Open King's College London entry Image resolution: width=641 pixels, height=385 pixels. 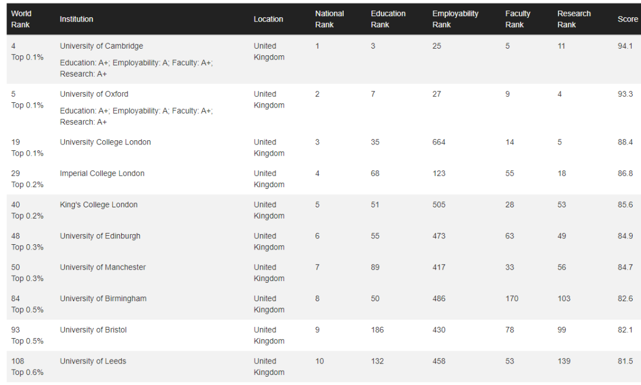point(99,204)
